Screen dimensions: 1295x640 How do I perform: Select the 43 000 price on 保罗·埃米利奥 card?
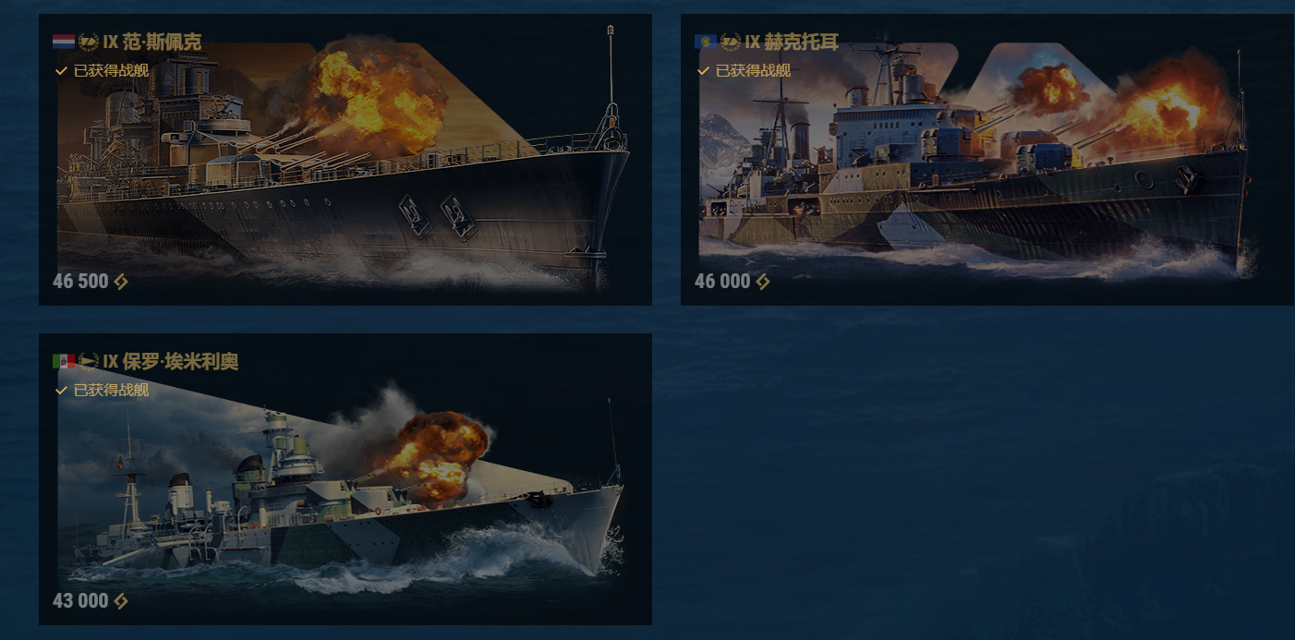pyautogui.click(x=80, y=601)
